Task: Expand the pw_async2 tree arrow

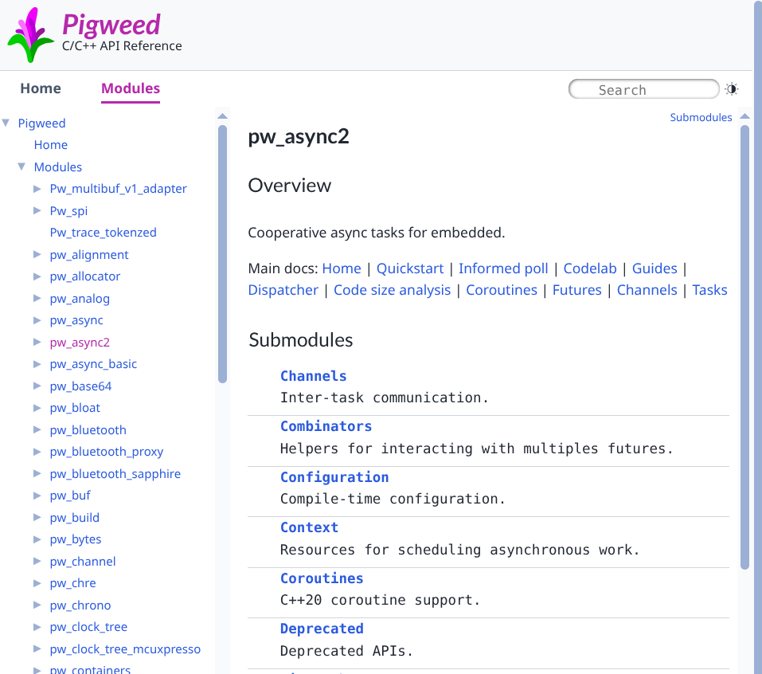Action: tap(37, 342)
